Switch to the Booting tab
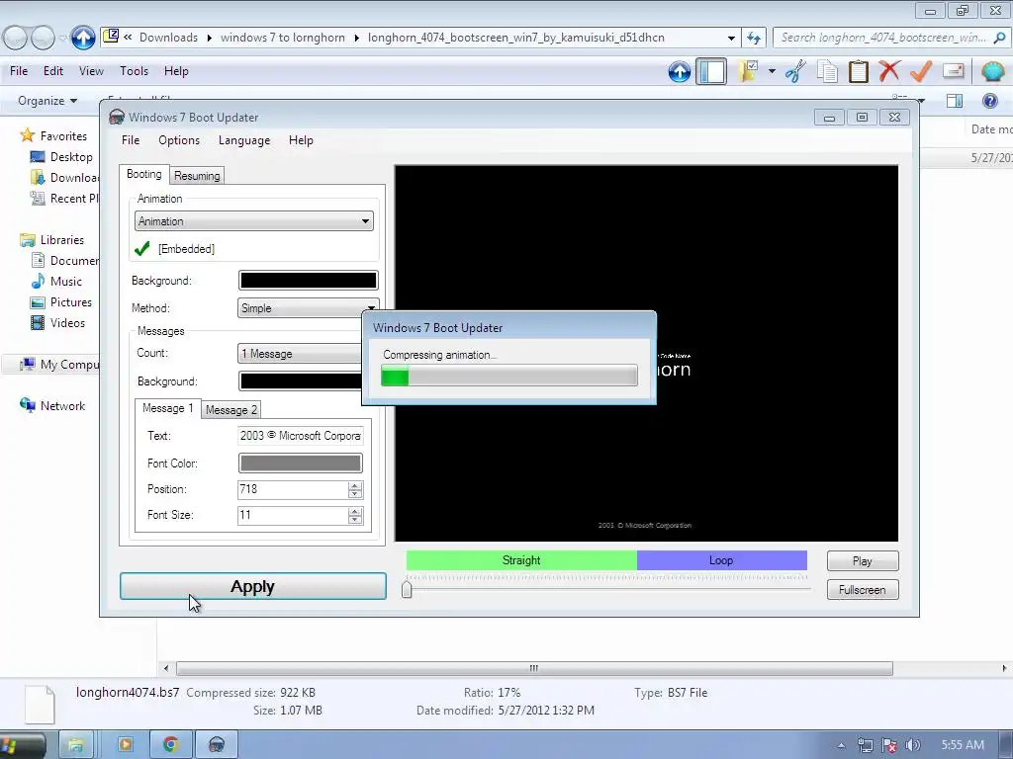This screenshot has width=1013, height=759. [x=144, y=174]
